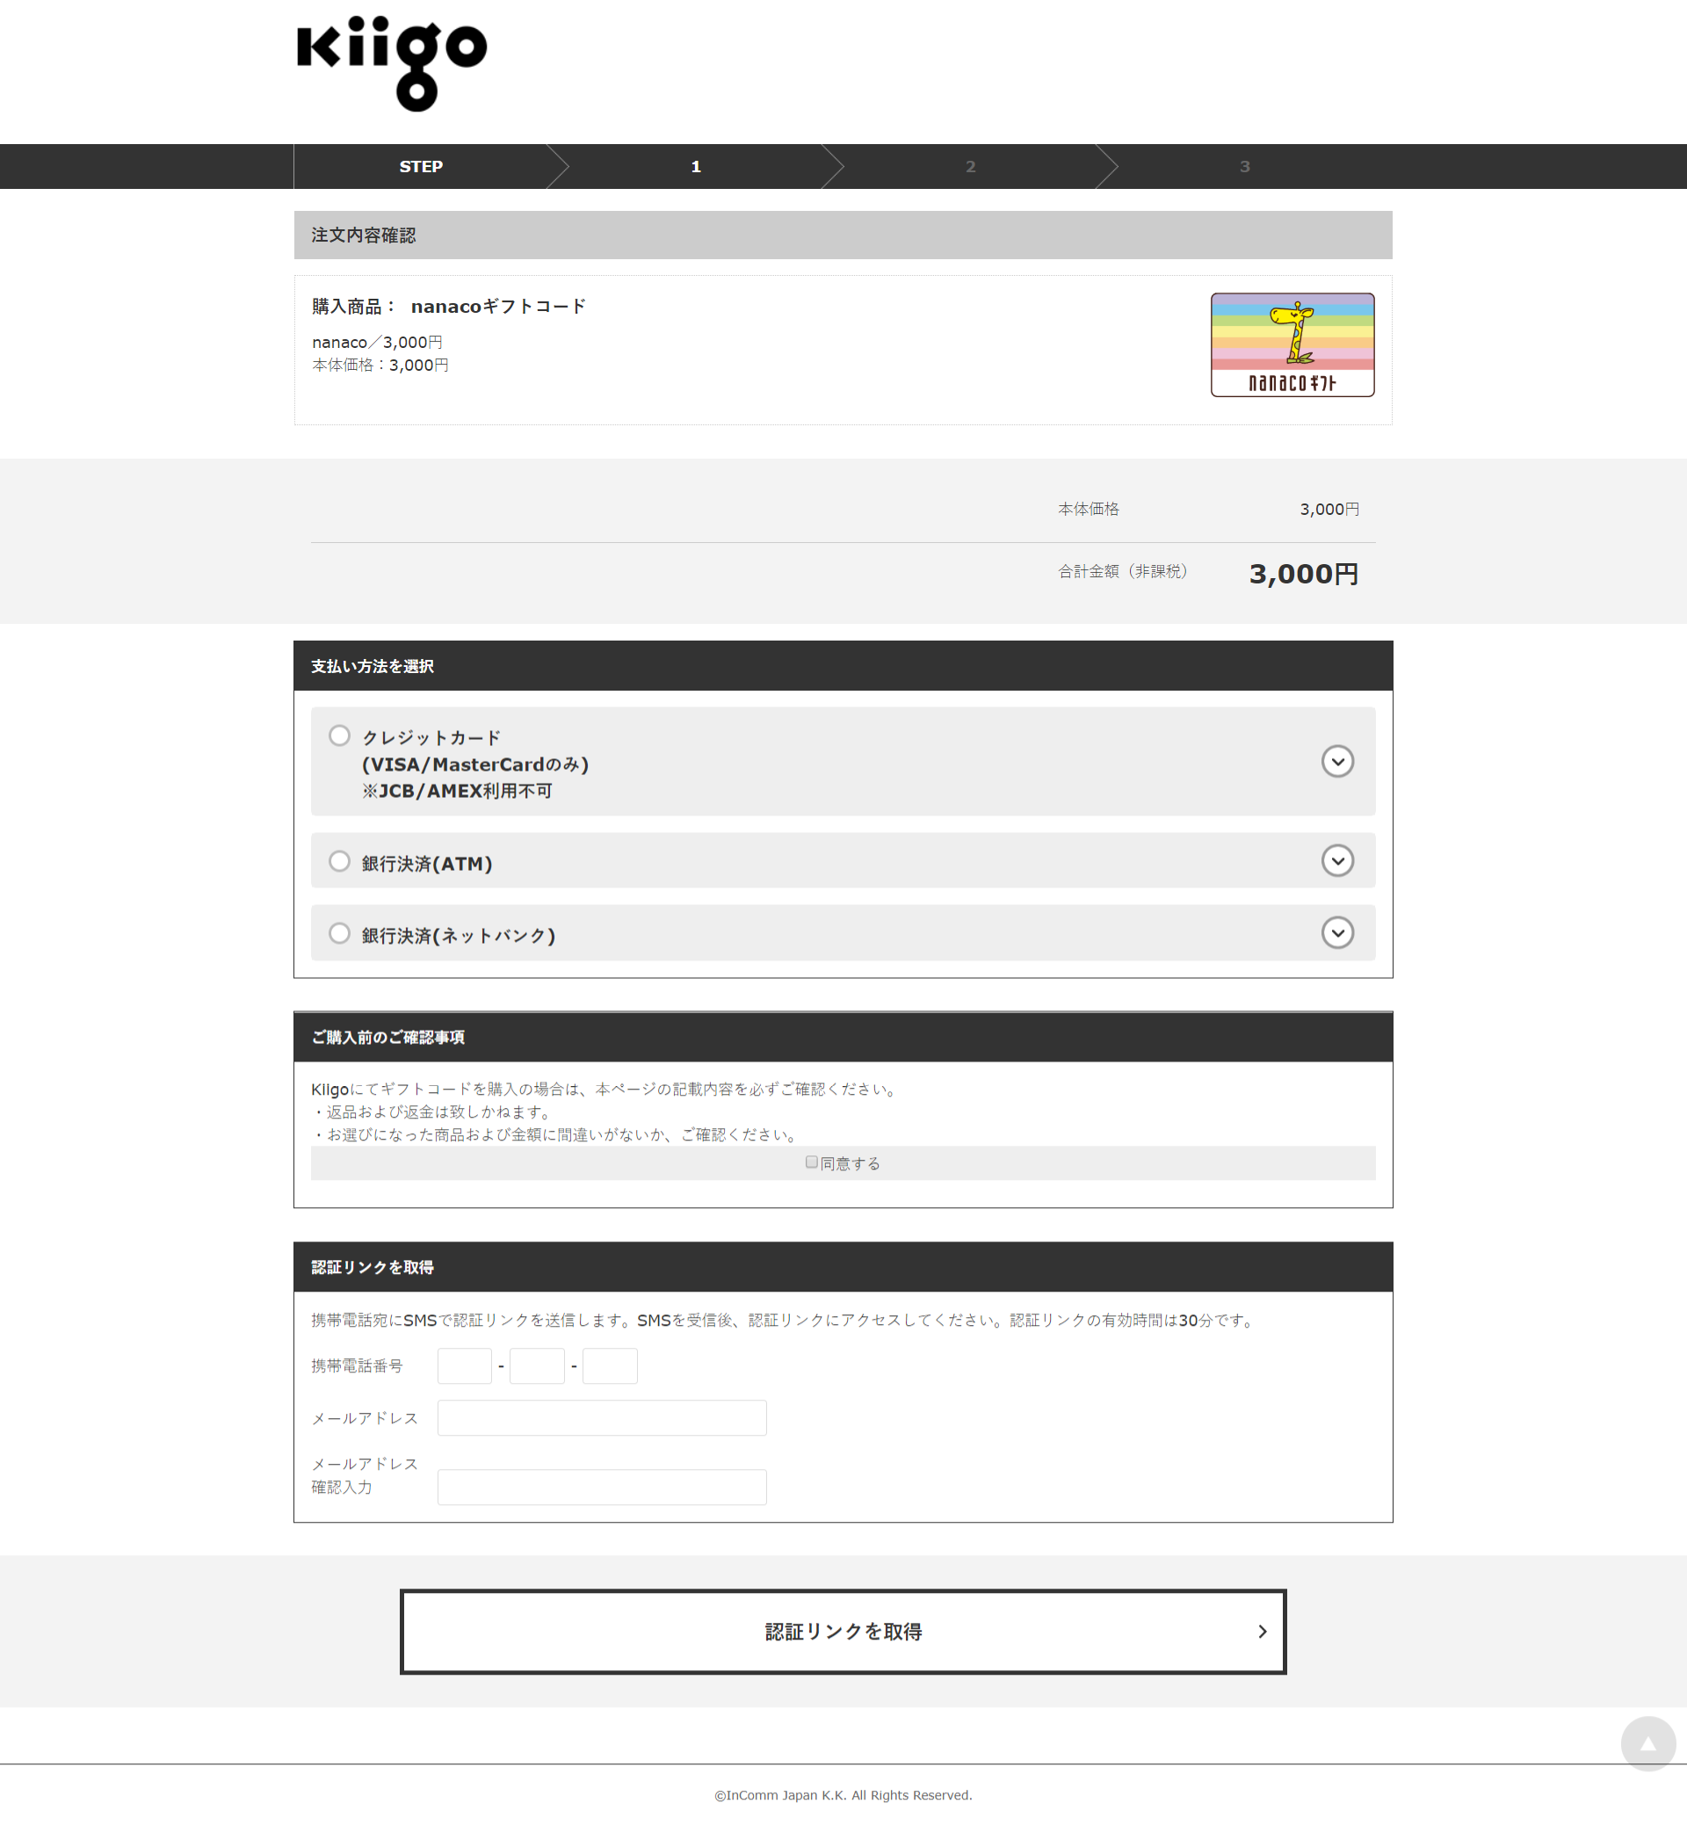Click the 購入商品 nanacoギフトコード text
The image size is (1687, 1825).
[x=449, y=307]
